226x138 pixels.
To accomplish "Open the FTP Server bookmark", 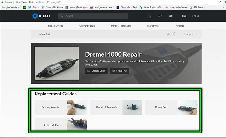I will [x=197, y=7].
